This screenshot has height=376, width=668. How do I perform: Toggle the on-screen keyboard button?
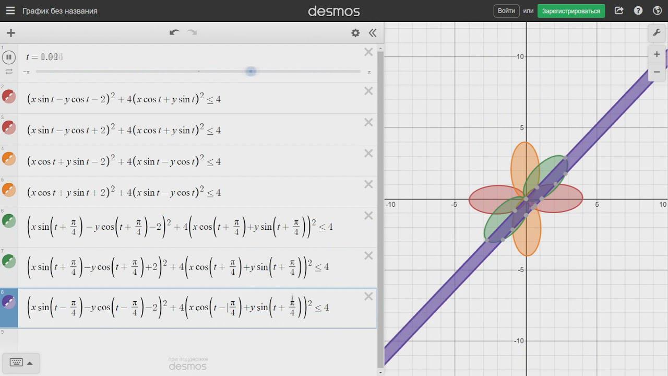[x=16, y=363]
